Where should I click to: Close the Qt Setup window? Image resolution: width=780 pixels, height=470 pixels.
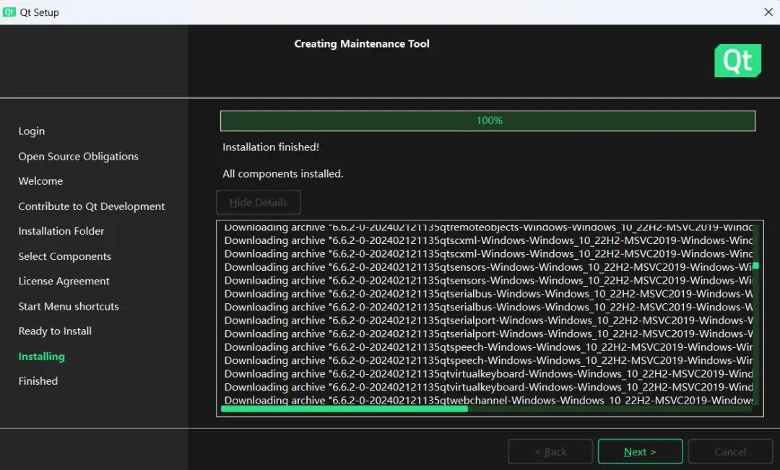pos(768,12)
